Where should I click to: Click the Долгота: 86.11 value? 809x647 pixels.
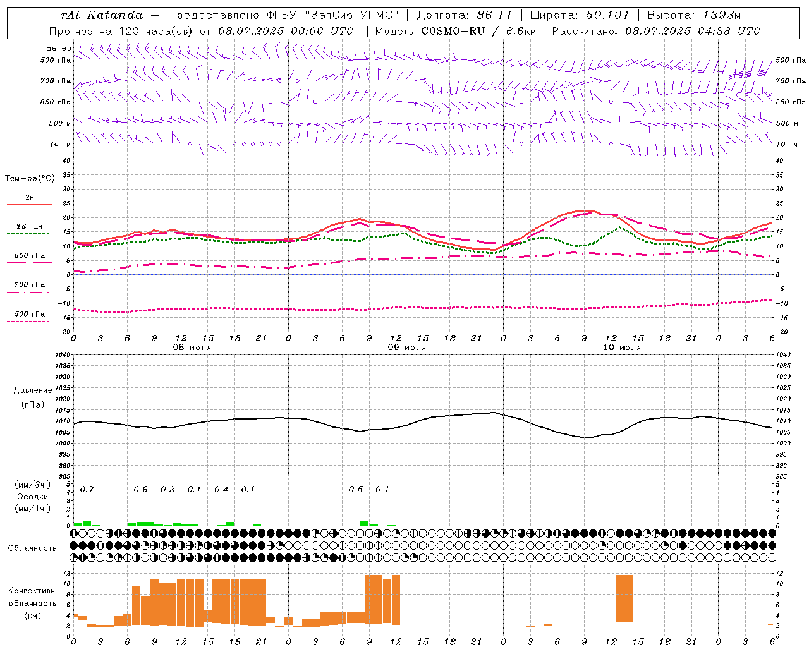click(464, 15)
